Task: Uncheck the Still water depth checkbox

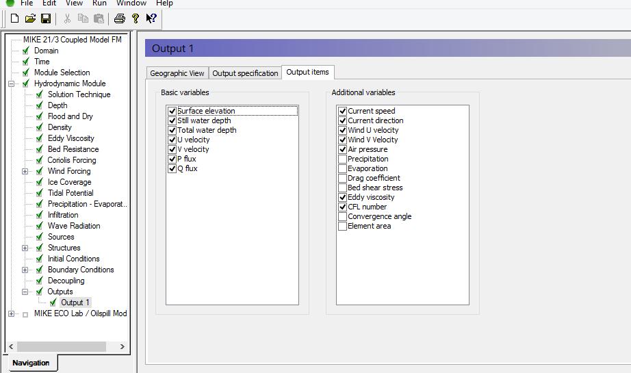Action: 172,120
